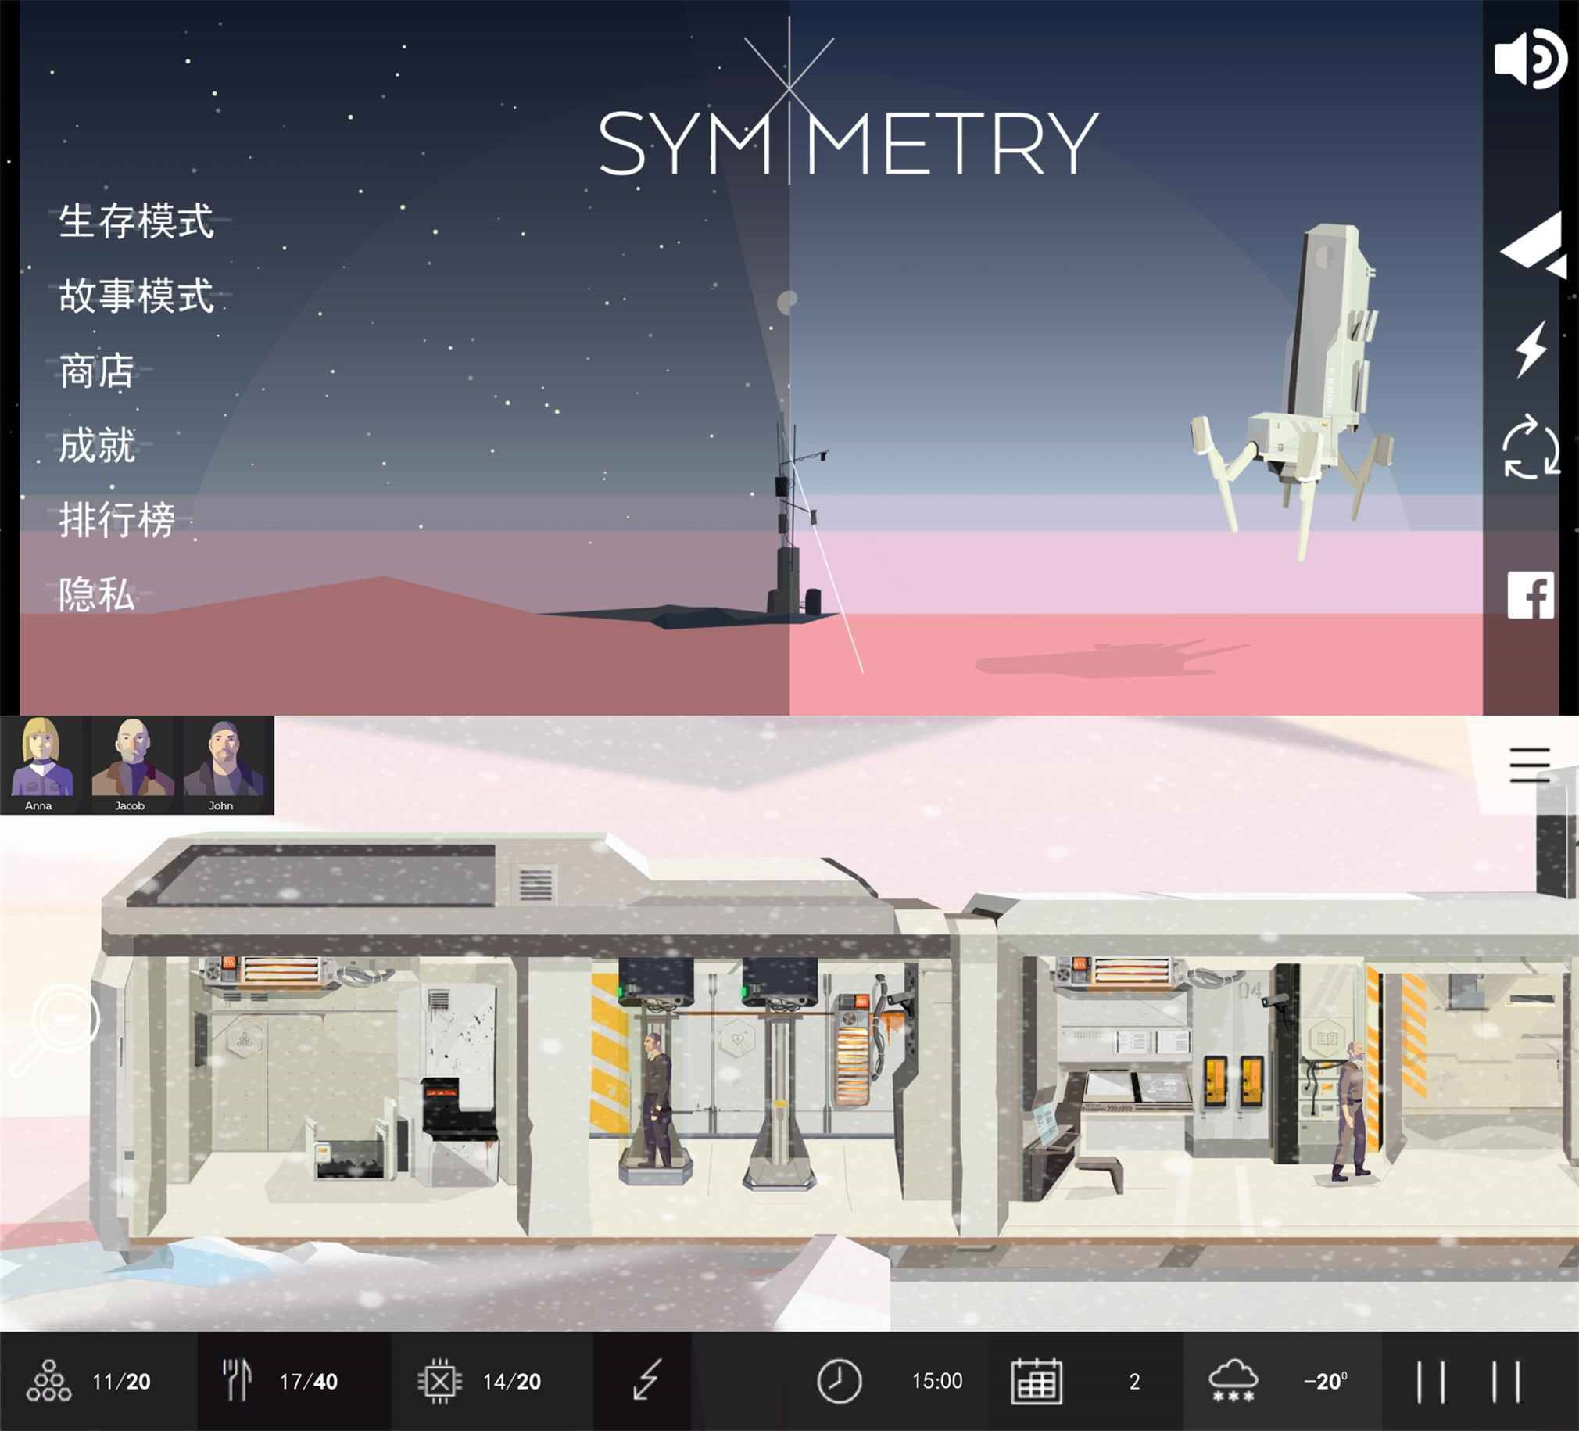Select the survivor standing in the pod
Screen dimensions: 1579x1431
tap(657, 1099)
